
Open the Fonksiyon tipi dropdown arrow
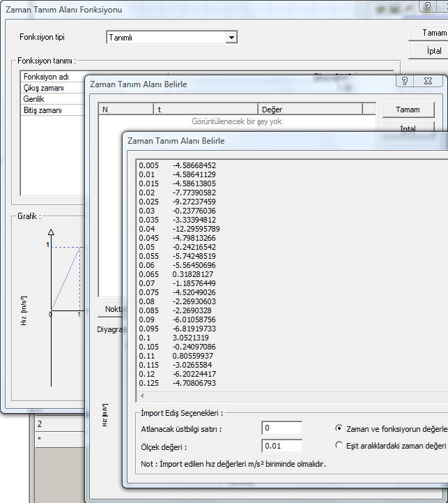coord(231,37)
